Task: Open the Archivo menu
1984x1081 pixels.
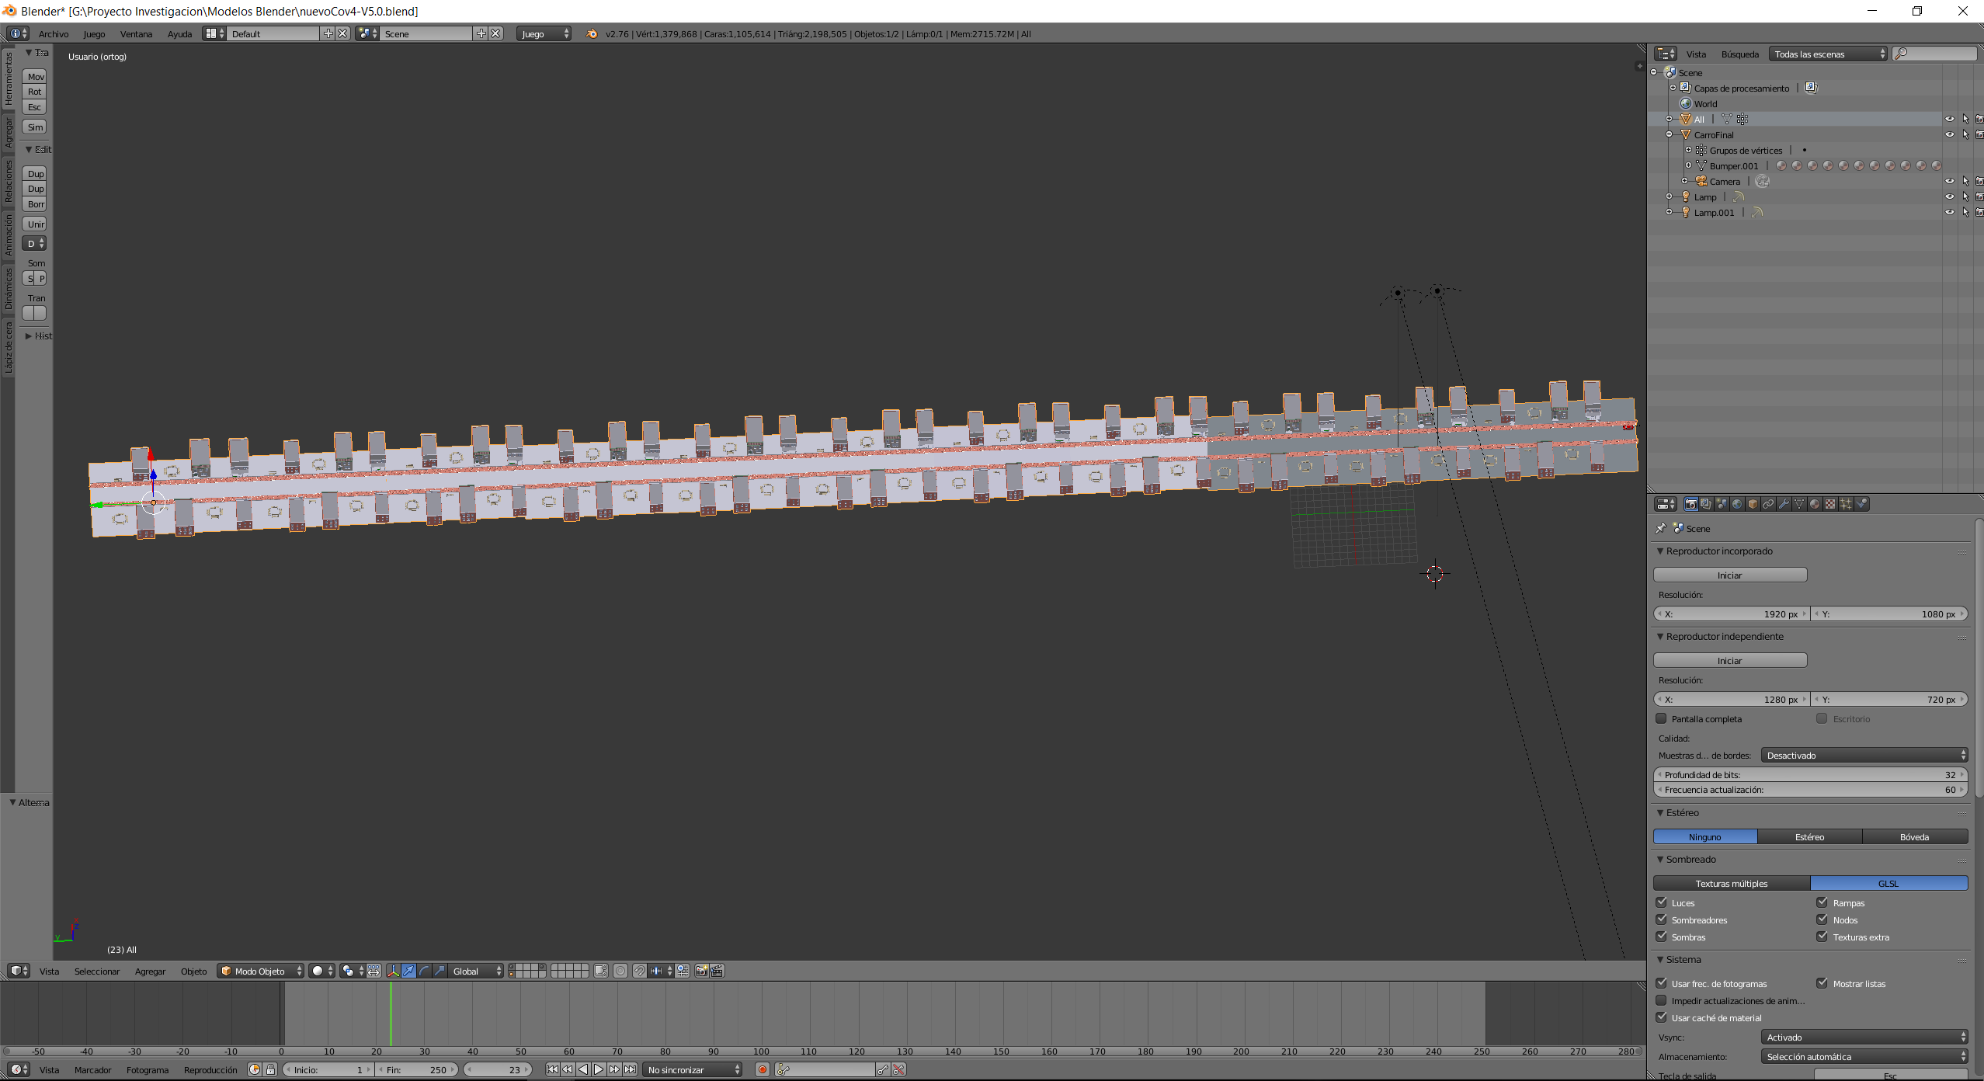Action: coord(54,33)
